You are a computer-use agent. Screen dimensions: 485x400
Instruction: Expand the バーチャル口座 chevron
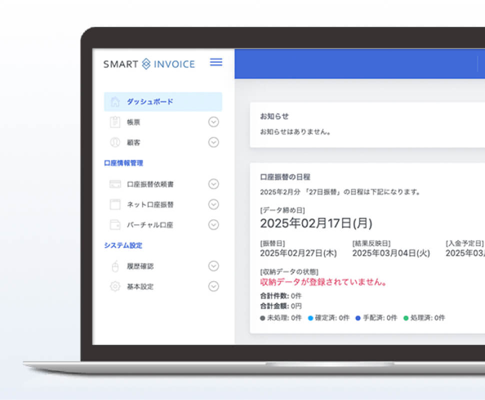point(213,225)
